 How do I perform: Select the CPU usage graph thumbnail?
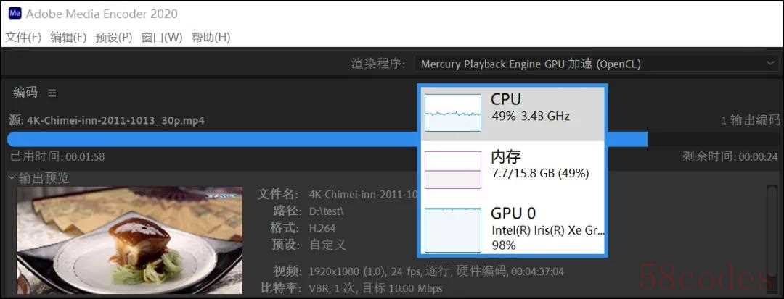pos(453,113)
